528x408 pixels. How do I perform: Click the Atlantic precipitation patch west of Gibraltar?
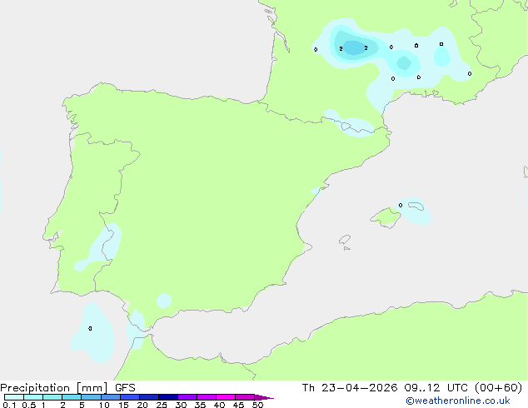click(x=93, y=332)
